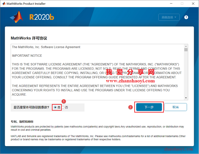Click 'The MathWorks, Inc. Software License Agreement' line
The height and width of the screenshot is (154, 199).
(46, 47)
